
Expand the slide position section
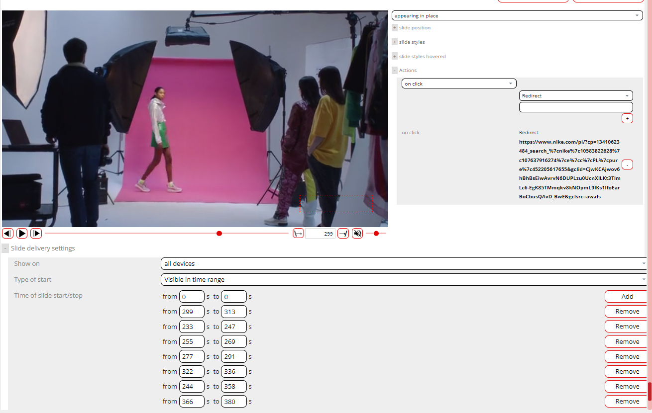point(395,28)
